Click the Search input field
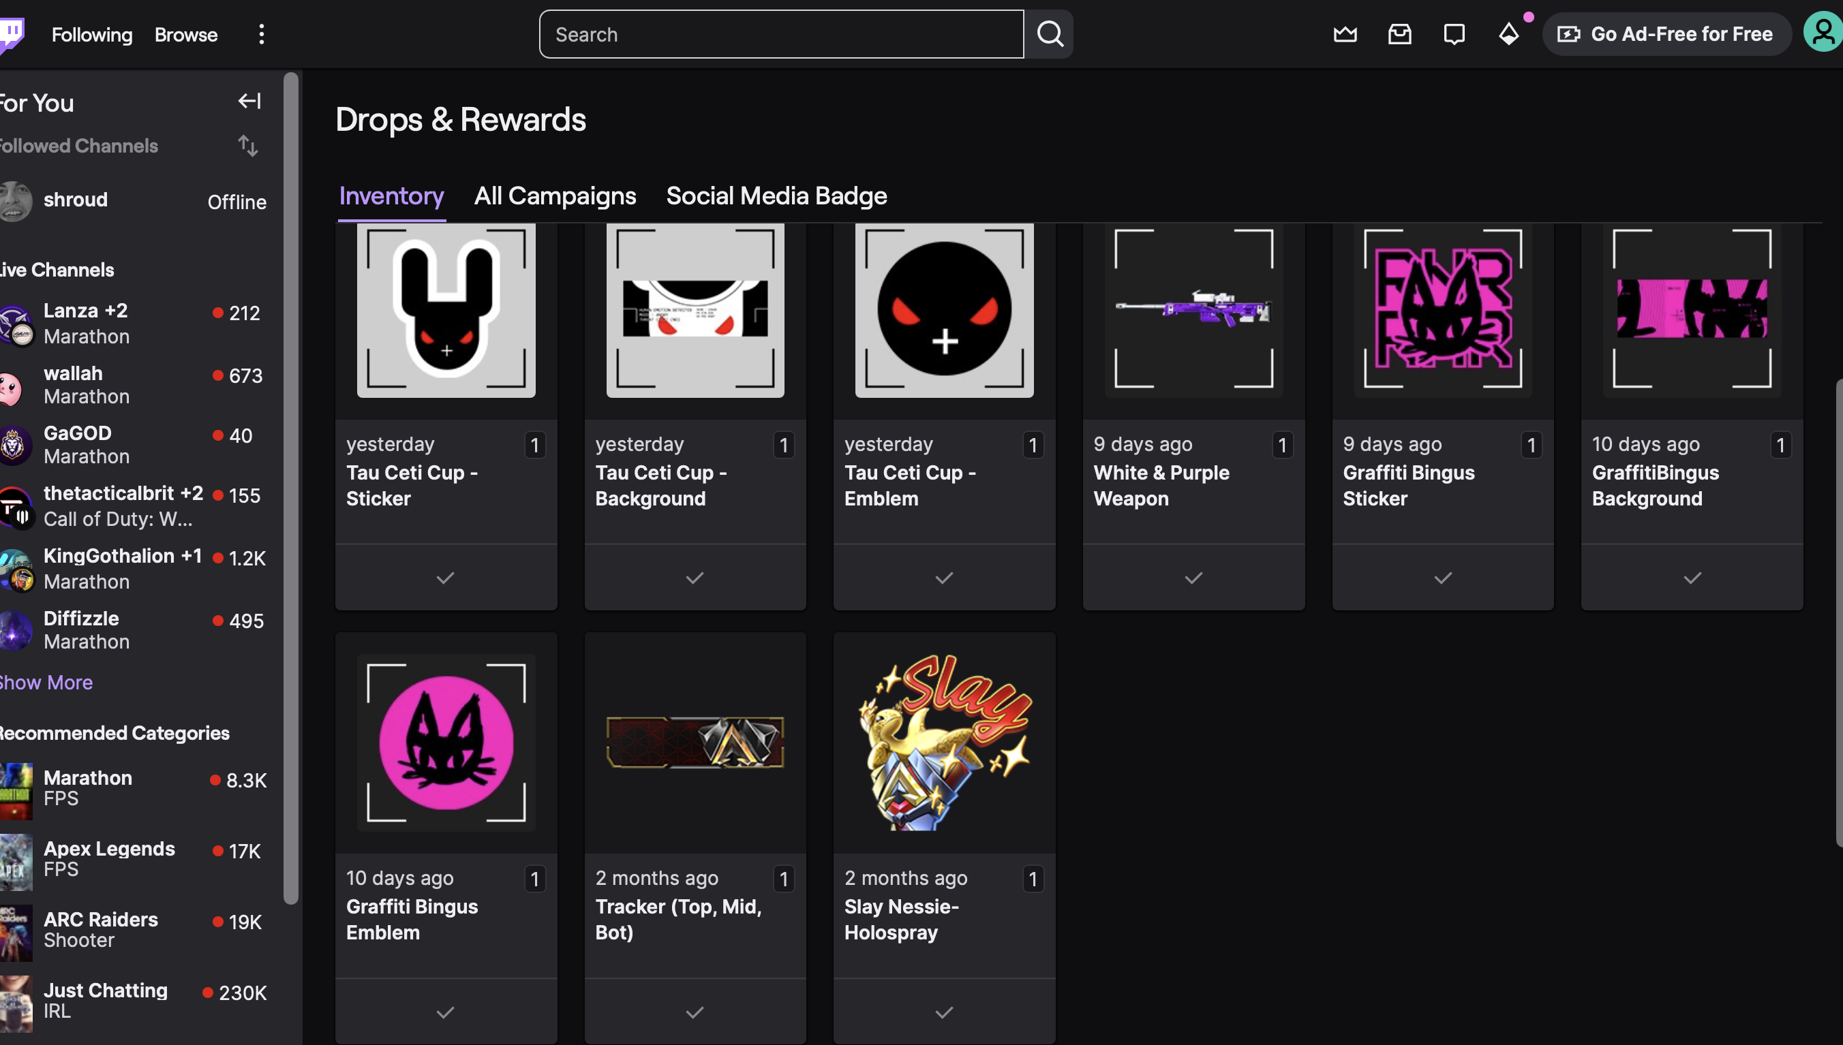Viewport: 1843px width, 1045px height. 781,34
